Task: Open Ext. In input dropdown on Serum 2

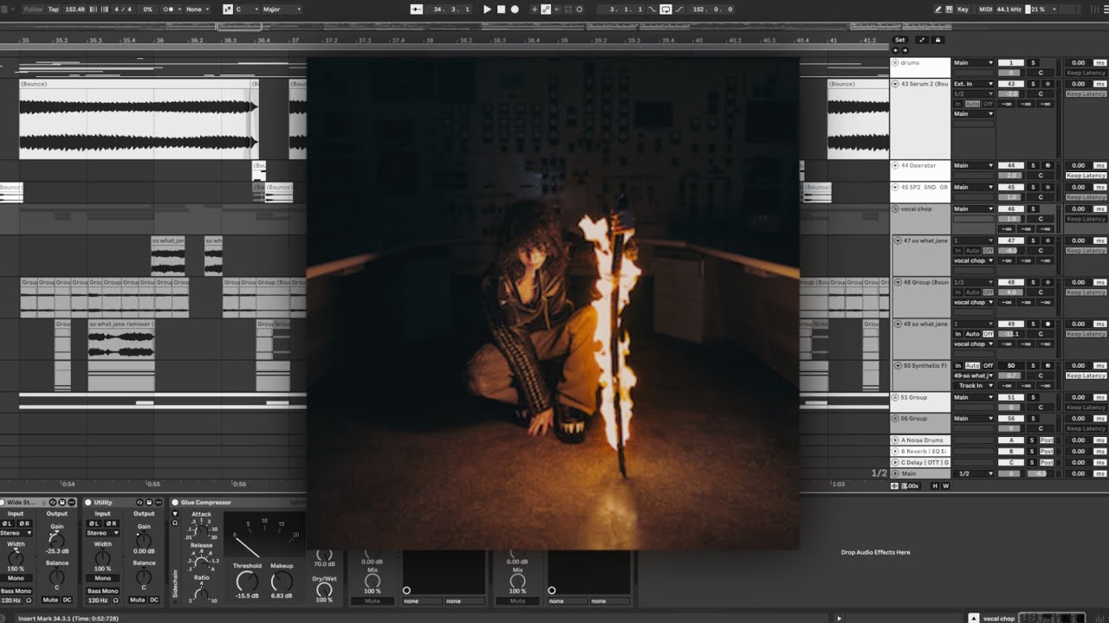Action: coord(973,84)
